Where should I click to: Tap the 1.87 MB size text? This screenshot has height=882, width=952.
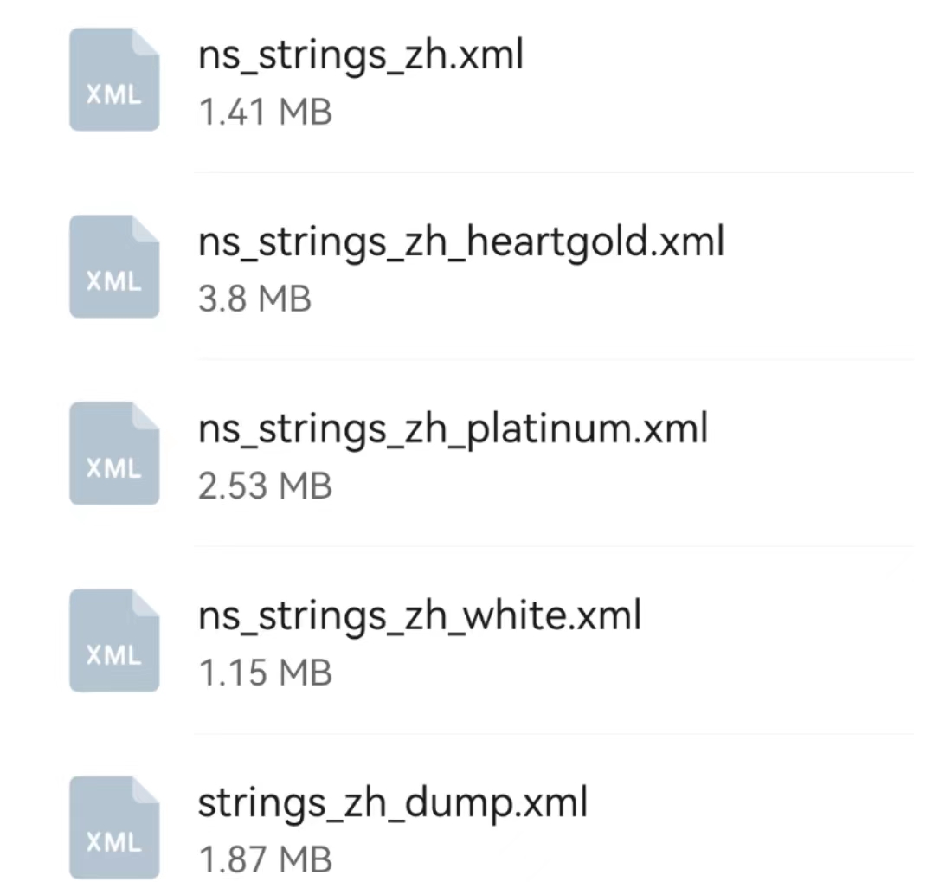(x=265, y=860)
